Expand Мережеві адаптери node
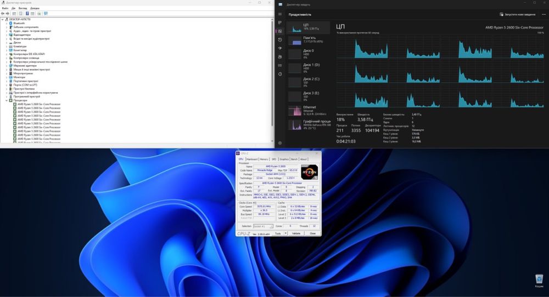The image size is (549, 297). point(7,65)
